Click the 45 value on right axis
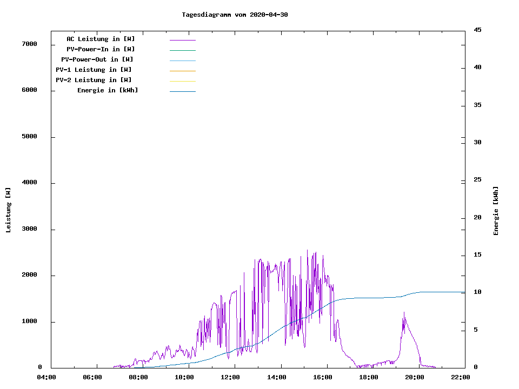The image size is (519, 389). point(477,30)
